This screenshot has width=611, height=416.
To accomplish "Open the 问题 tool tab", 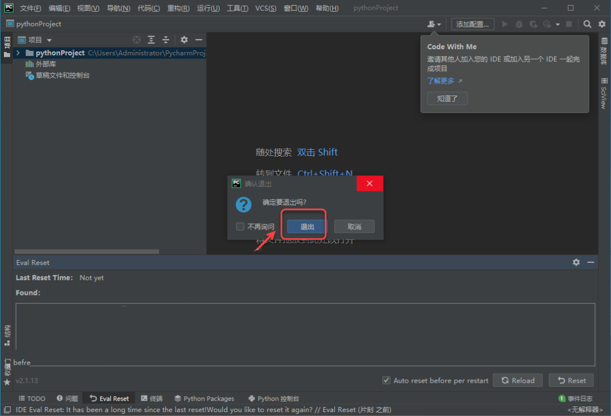I will pyautogui.click(x=67, y=398).
